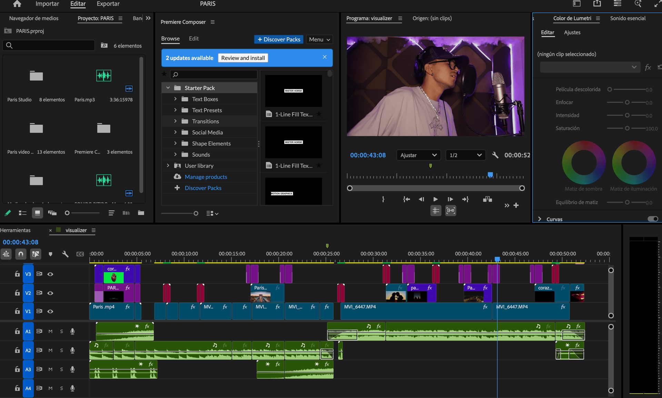Click the Discover Packs button

point(279,39)
